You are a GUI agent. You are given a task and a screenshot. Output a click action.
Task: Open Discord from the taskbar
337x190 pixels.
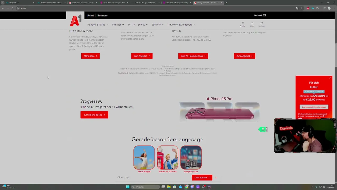click(192, 187)
